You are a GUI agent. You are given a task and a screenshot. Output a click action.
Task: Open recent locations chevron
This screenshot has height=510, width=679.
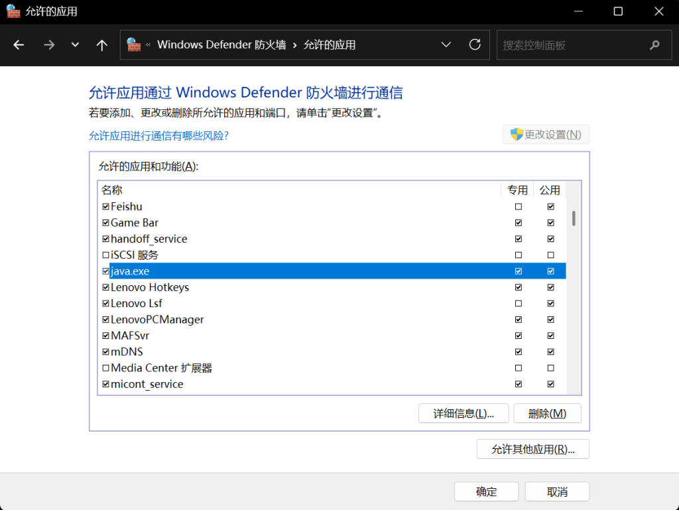coord(75,44)
